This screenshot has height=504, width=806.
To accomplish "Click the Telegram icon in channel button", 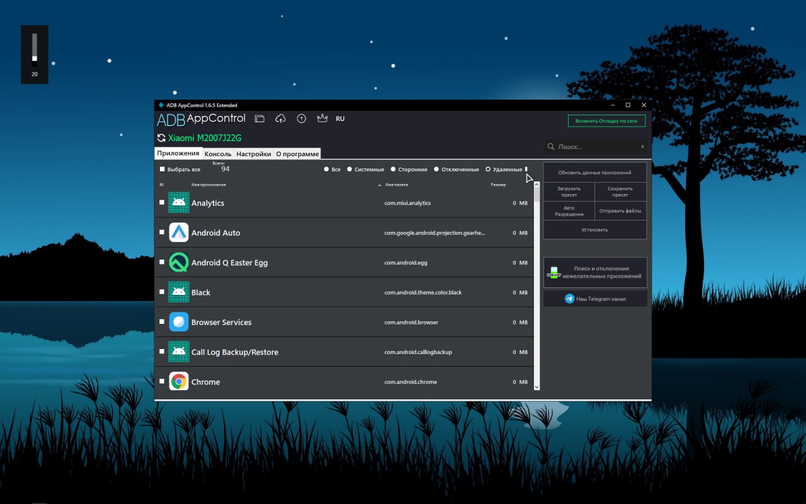I will 569,299.
